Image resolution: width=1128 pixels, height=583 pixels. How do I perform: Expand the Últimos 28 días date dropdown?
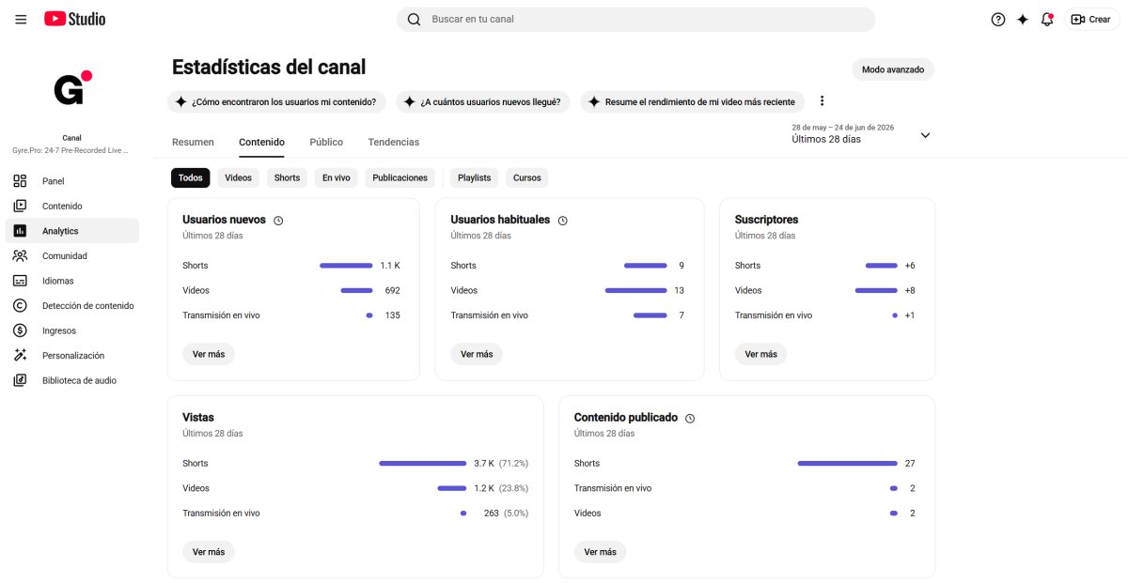point(861,134)
